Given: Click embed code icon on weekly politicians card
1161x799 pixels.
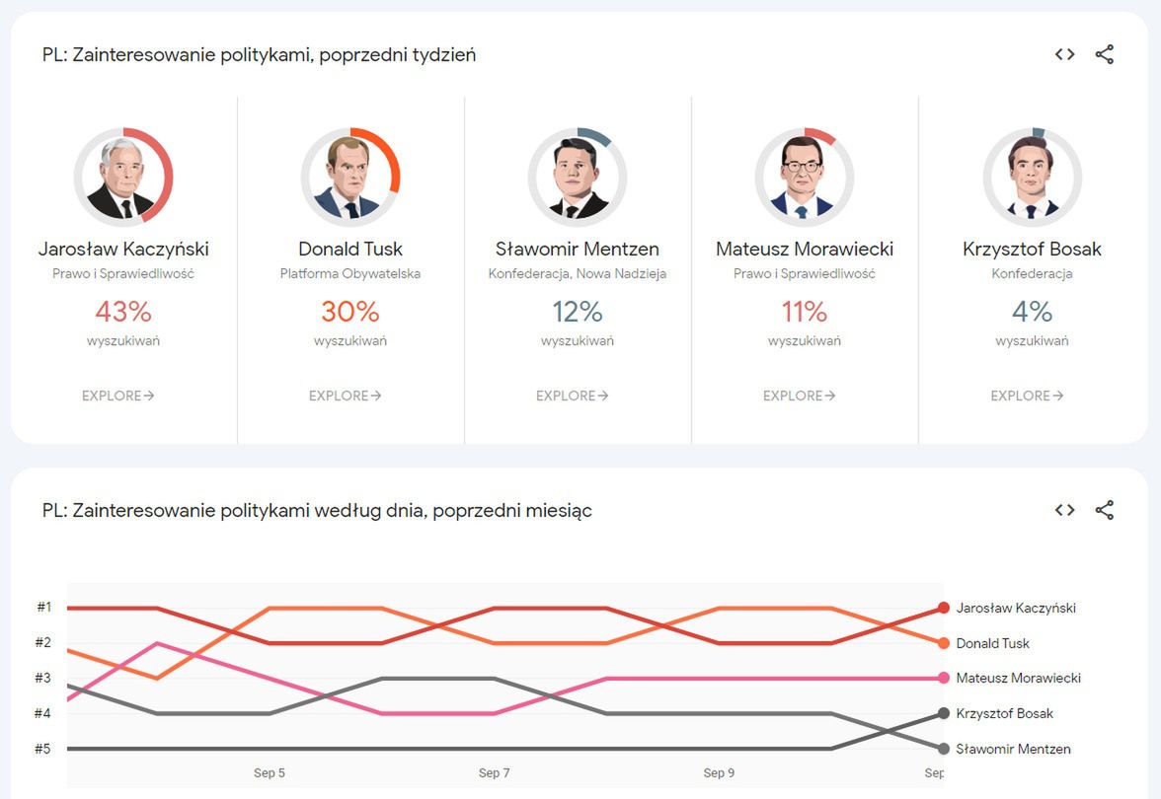Looking at the screenshot, I should click(x=1064, y=54).
